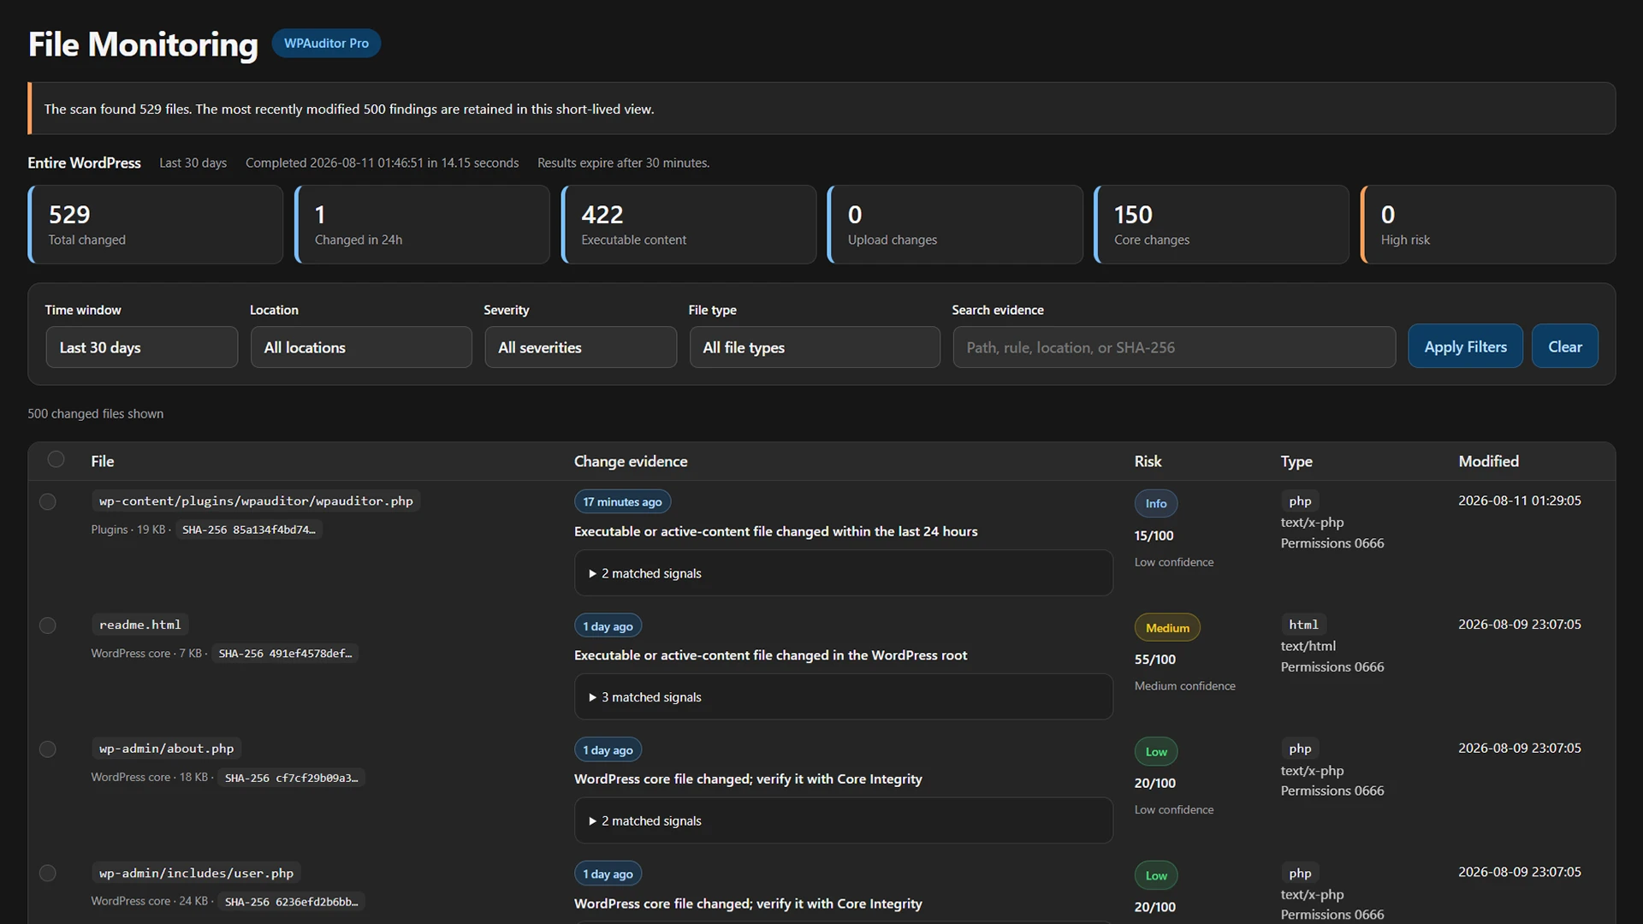
Task: Focus the Search evidence input field
Action: pos(1174,347)
